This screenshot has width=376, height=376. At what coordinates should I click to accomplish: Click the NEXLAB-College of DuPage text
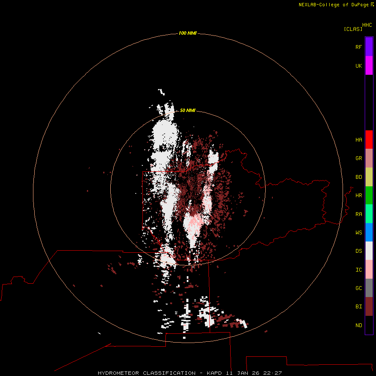333,5
